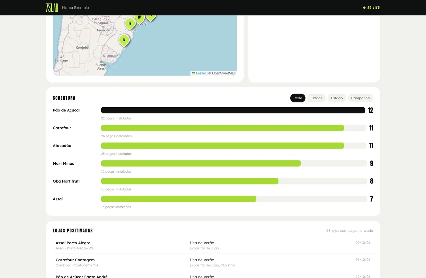Screen dimensions: 426x278
Task: Open the Carrefour Contagem store row
Action: pos(213,263)
